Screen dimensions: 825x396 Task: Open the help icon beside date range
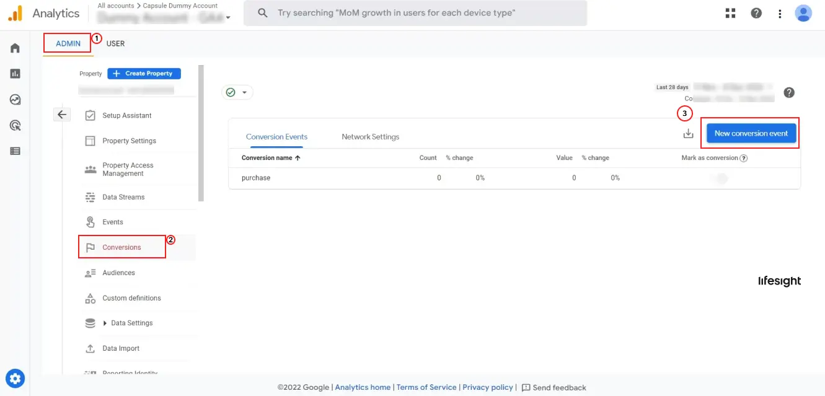(789, 92)
